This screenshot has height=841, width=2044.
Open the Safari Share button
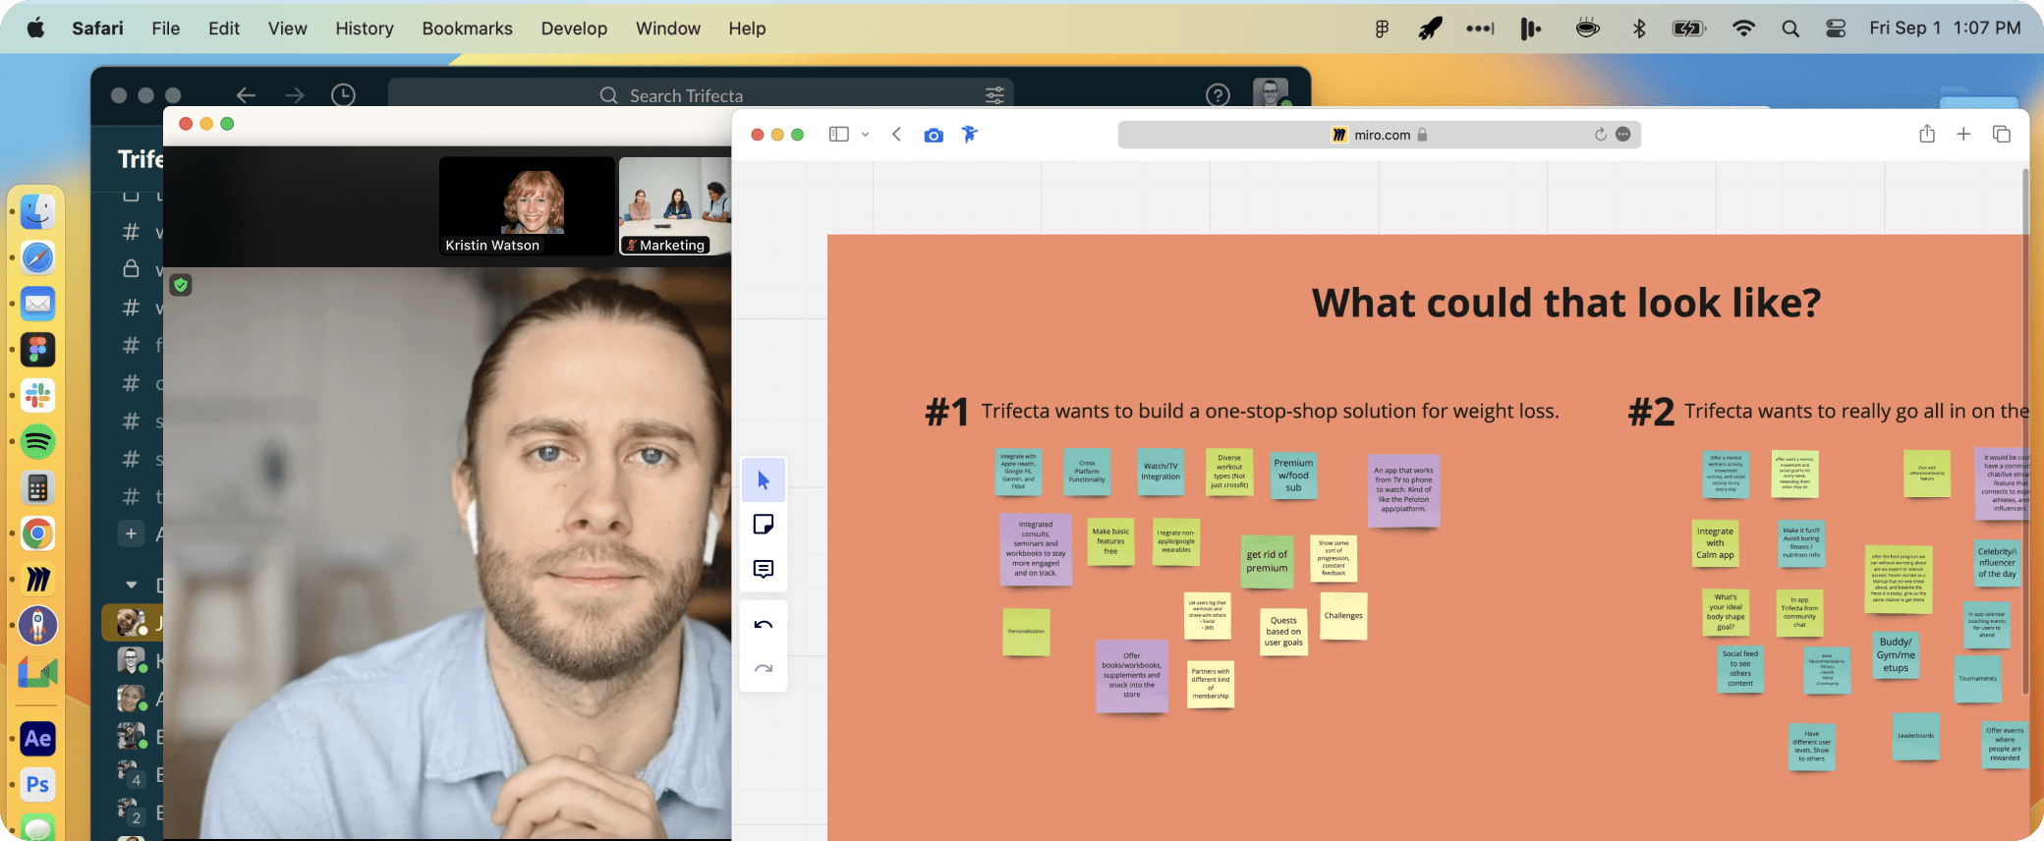1927,134
